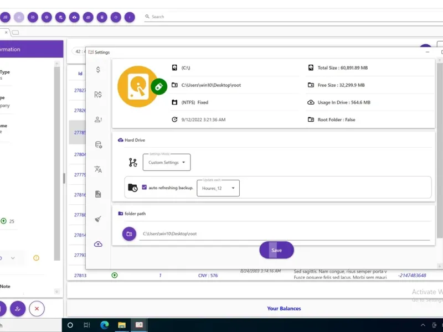The image size is (443, 332).
Task: Click the branch icon beside Settings Mode
Action: 133,162
